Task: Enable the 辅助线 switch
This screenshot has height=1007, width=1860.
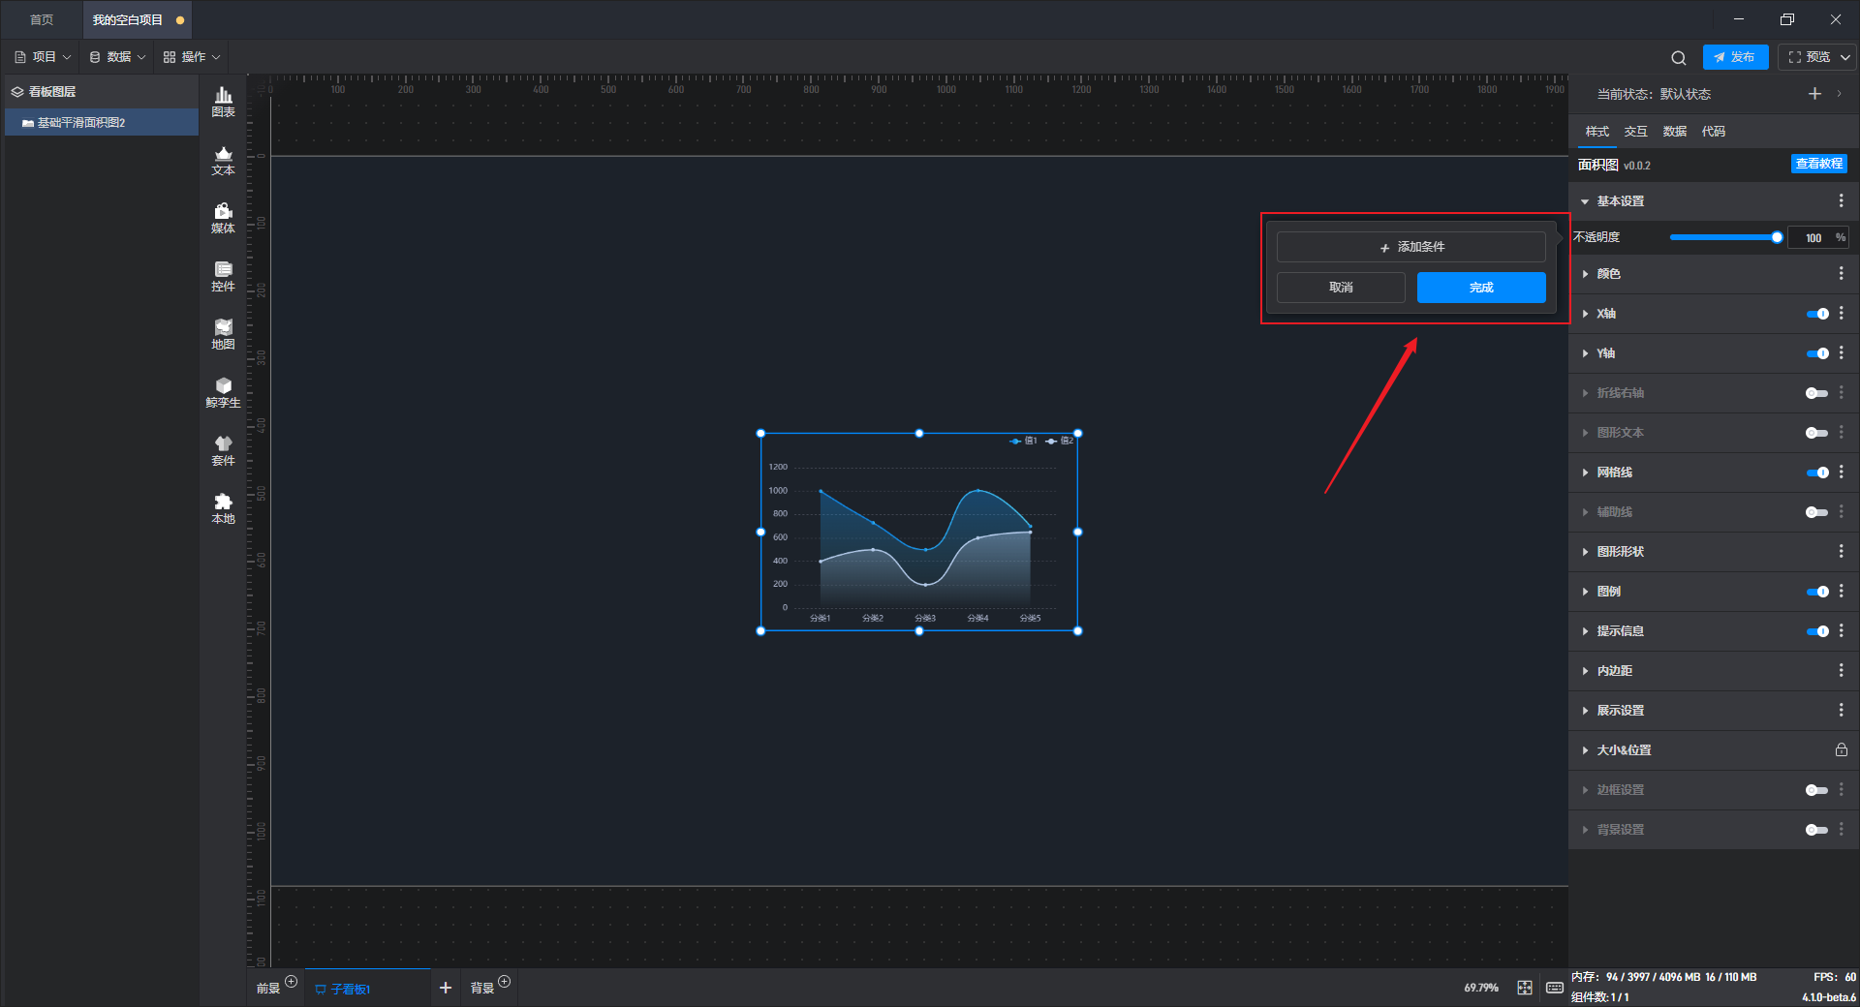Action: [x=1817, y=512]
